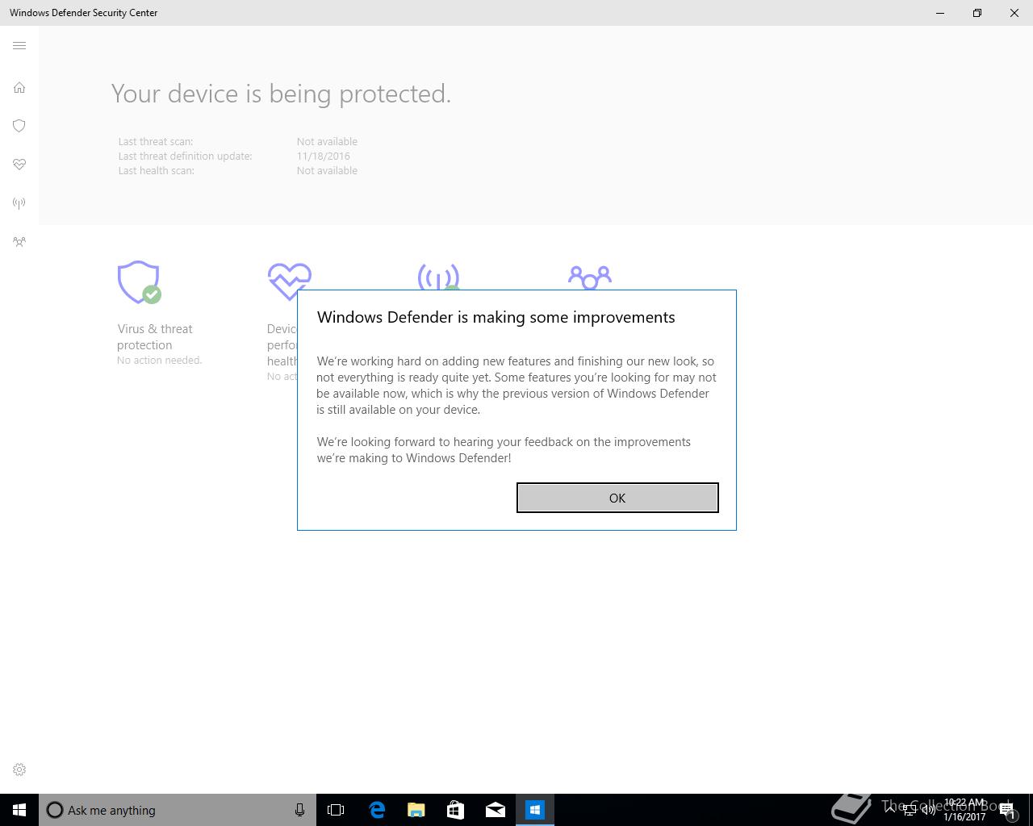Click the last threat definition date 11/18/2016
Image resolution: width=1033 pixels, height=826 pixels.
tap(323, 156)
